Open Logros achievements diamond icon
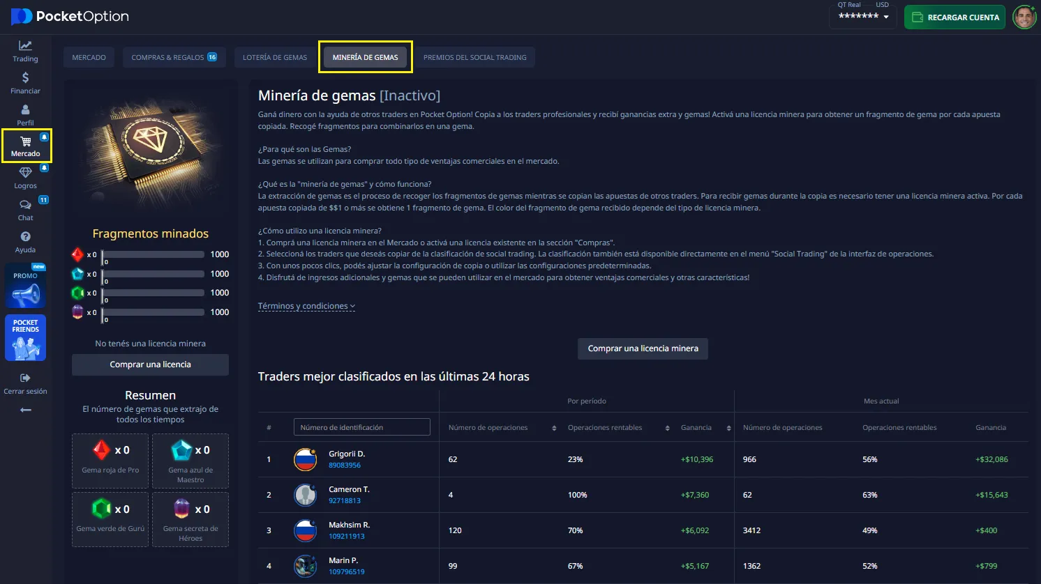Image resolution: width=1041 pixels, height=584 pixels. (25, 177)
